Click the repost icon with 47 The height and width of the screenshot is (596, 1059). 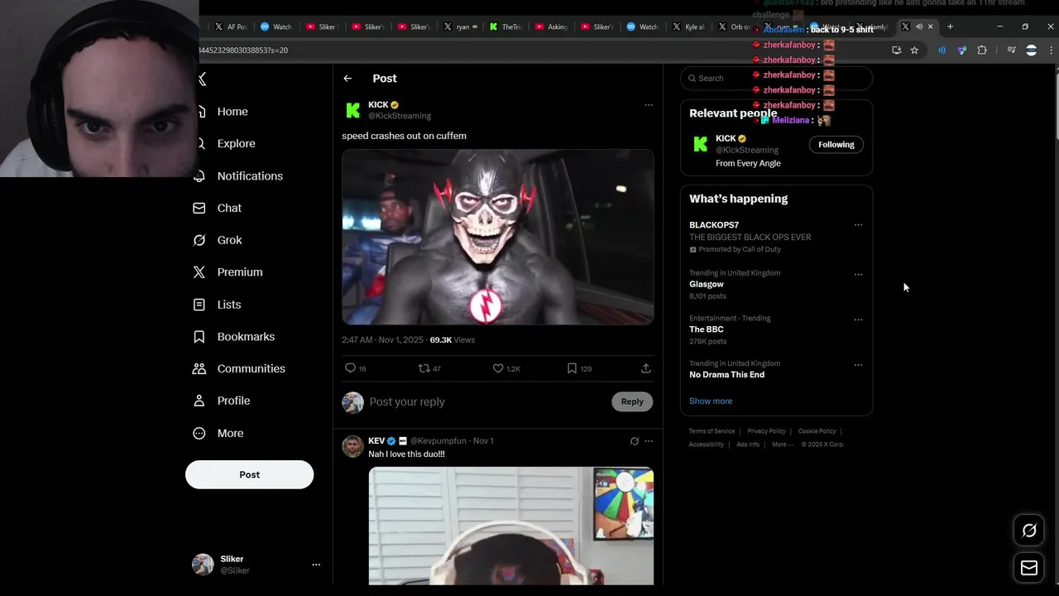(424, 368)
